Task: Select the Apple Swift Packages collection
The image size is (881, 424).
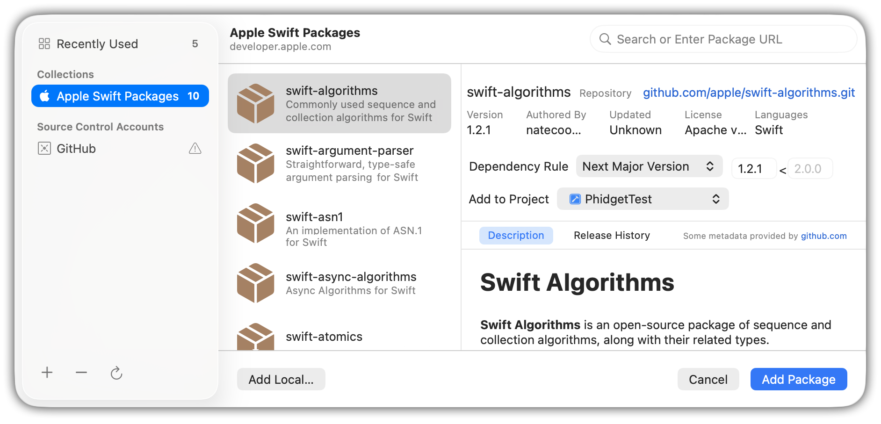Action: tap(120, 96)
